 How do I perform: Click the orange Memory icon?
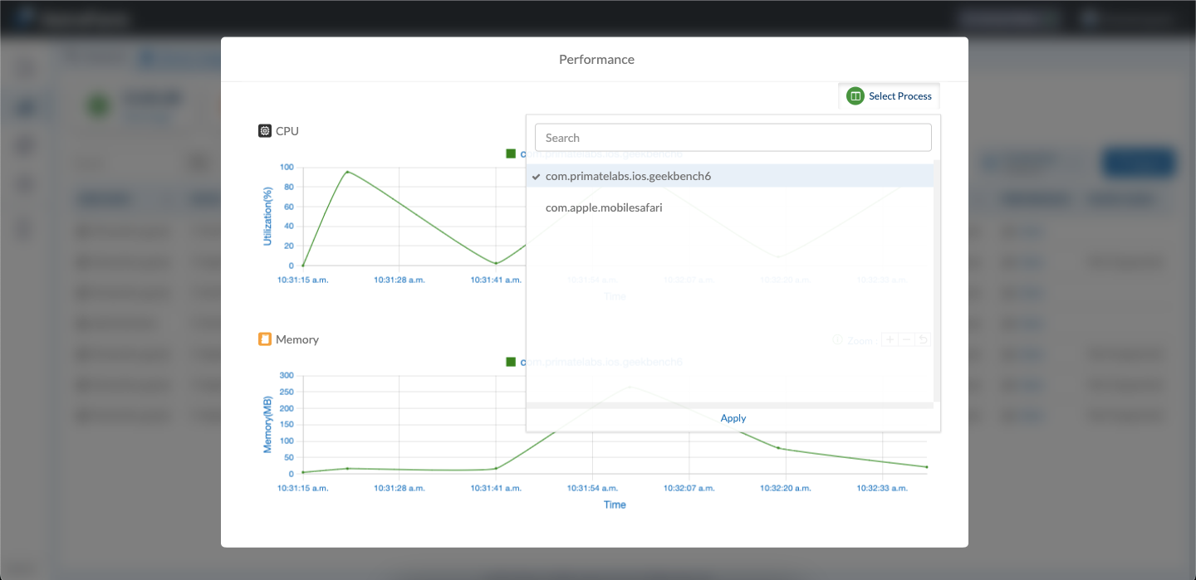265,339
